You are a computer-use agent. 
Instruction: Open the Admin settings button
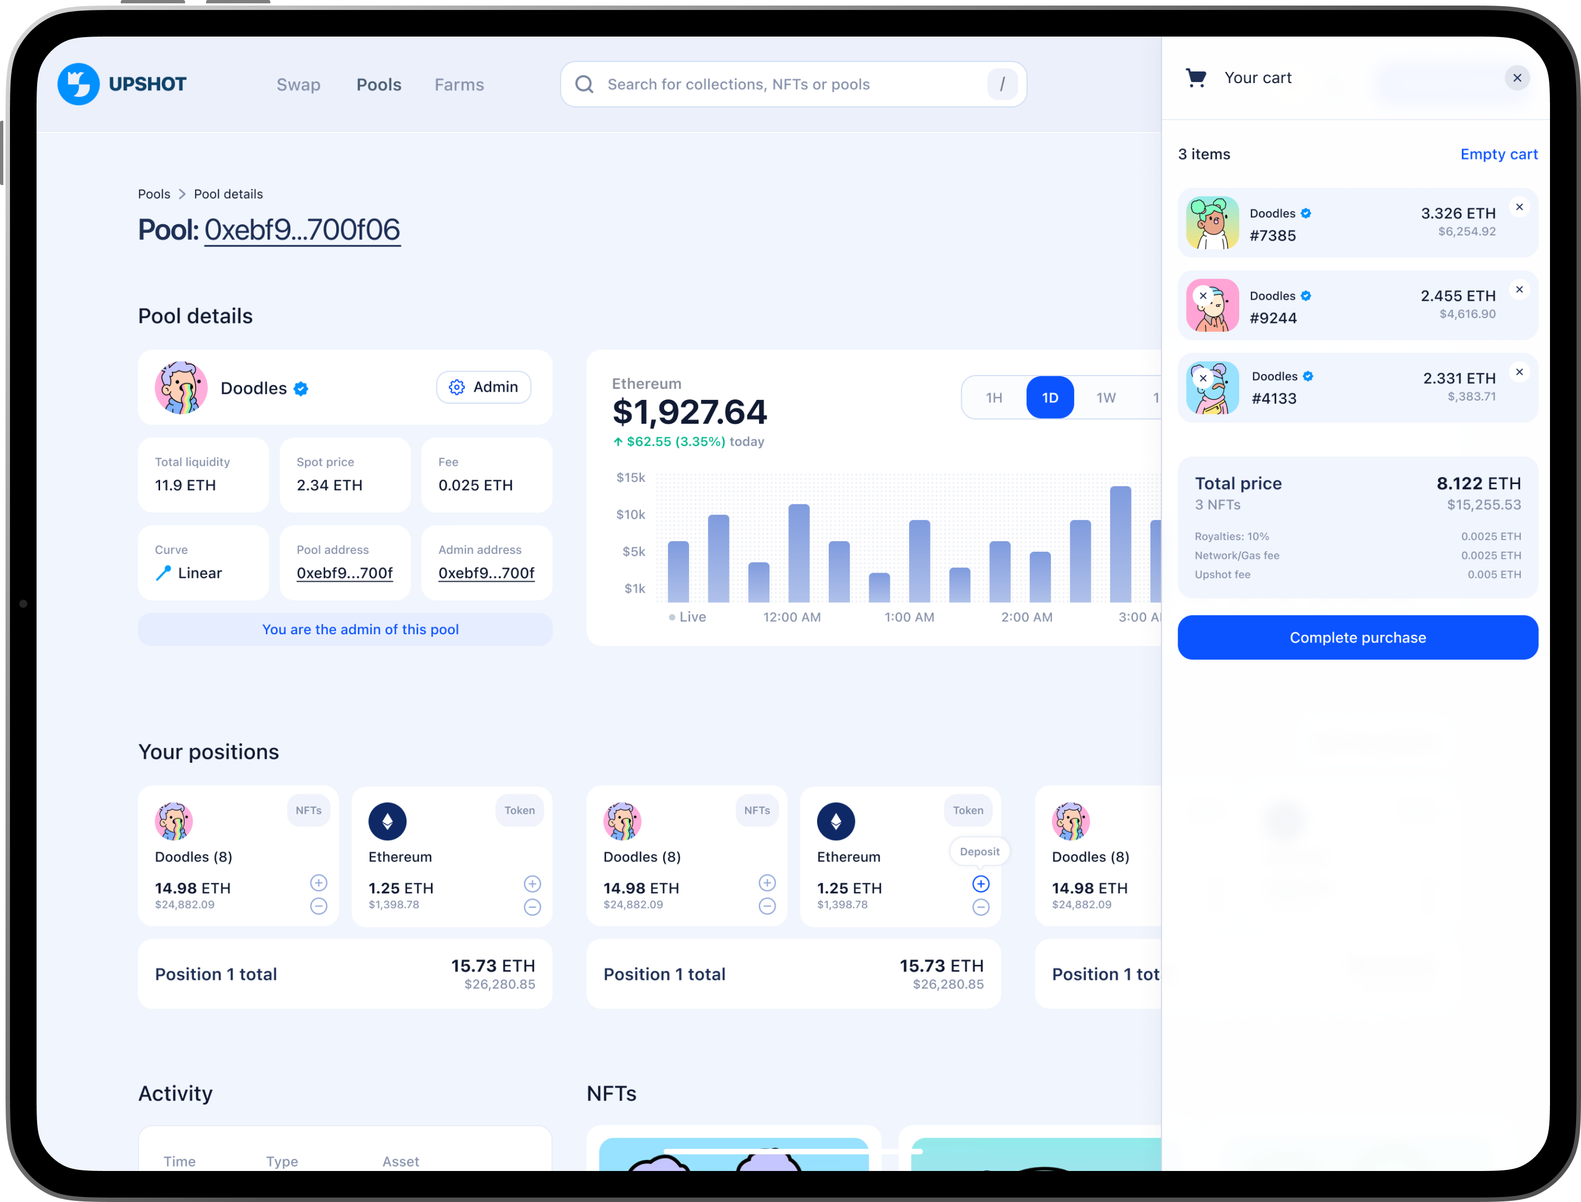(x=484, y=387)
